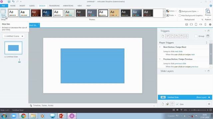Click the volume icon in system tray
213x119 pixels.
[x=185, y=116]
